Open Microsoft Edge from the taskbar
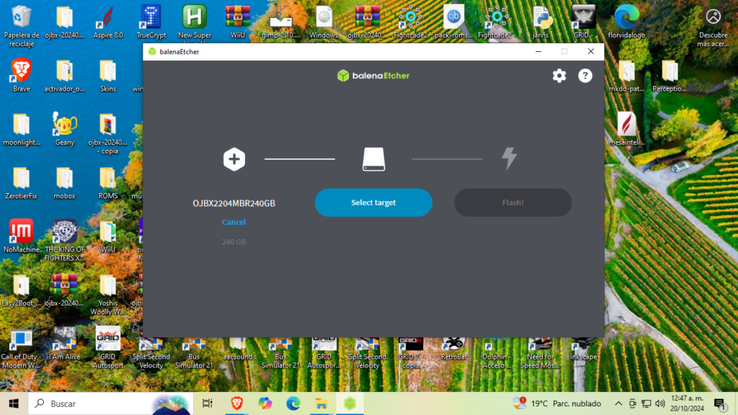 click(293, 403)
